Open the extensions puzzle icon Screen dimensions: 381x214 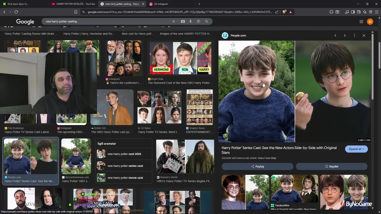tap(331, 12)
